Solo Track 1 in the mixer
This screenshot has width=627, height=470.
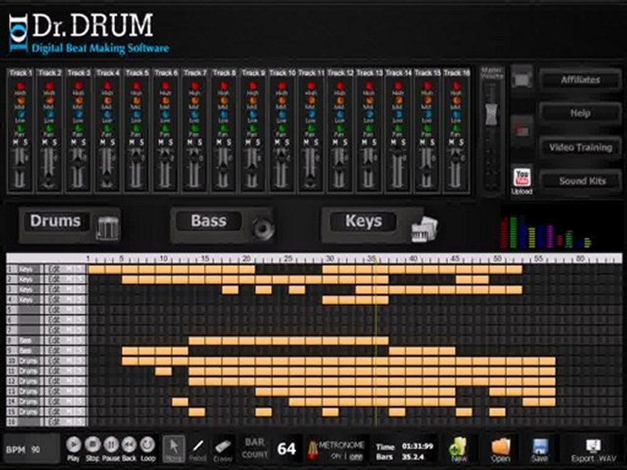click(x=25, y=142)
